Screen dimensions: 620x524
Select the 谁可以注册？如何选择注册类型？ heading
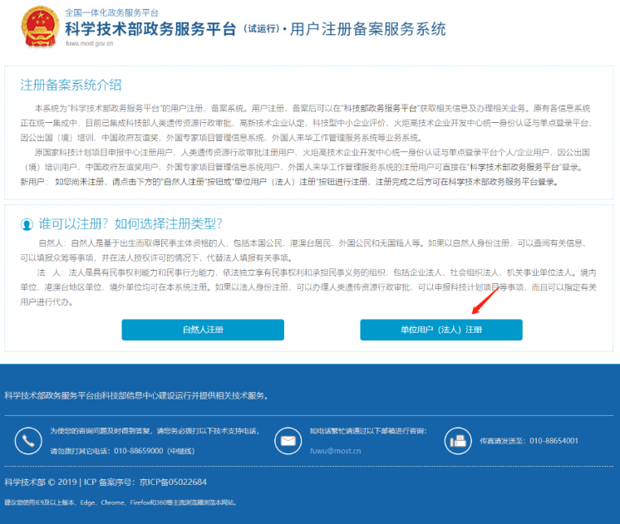point(130,224)
